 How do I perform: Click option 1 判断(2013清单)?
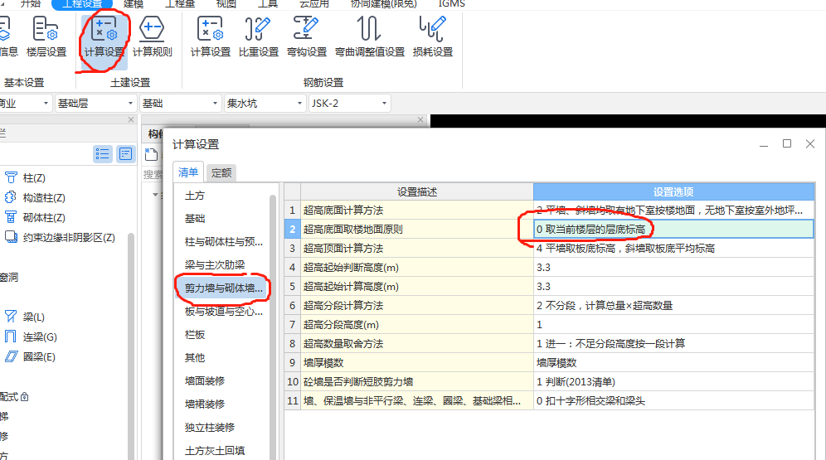pos(673,381)
